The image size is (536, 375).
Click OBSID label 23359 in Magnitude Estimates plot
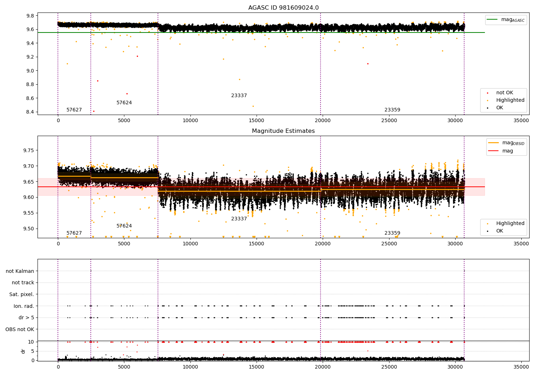(392, 233)
